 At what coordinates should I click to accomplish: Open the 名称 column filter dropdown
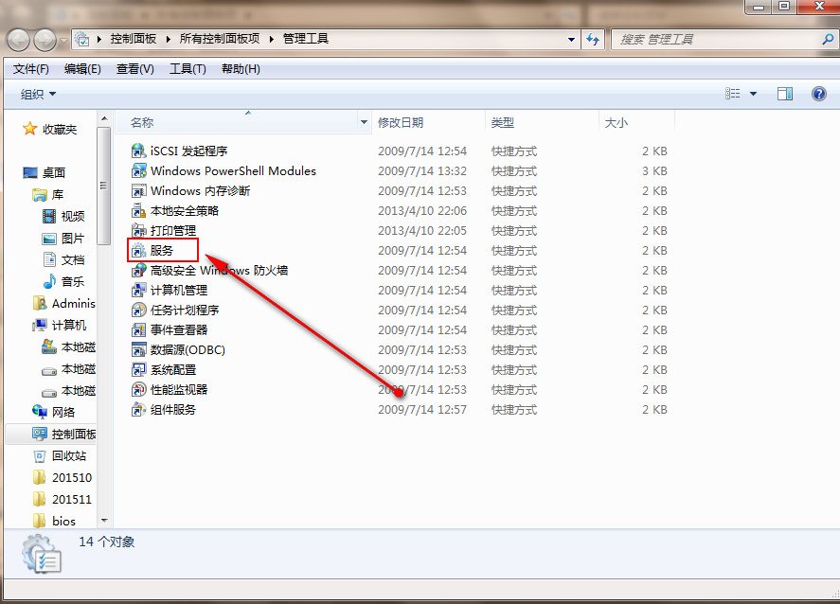(365, 123)
